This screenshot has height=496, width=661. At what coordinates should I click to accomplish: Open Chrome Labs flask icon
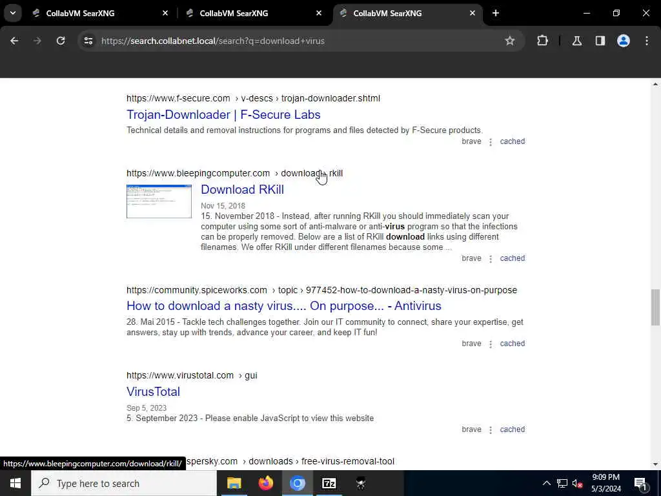[576, 41]
